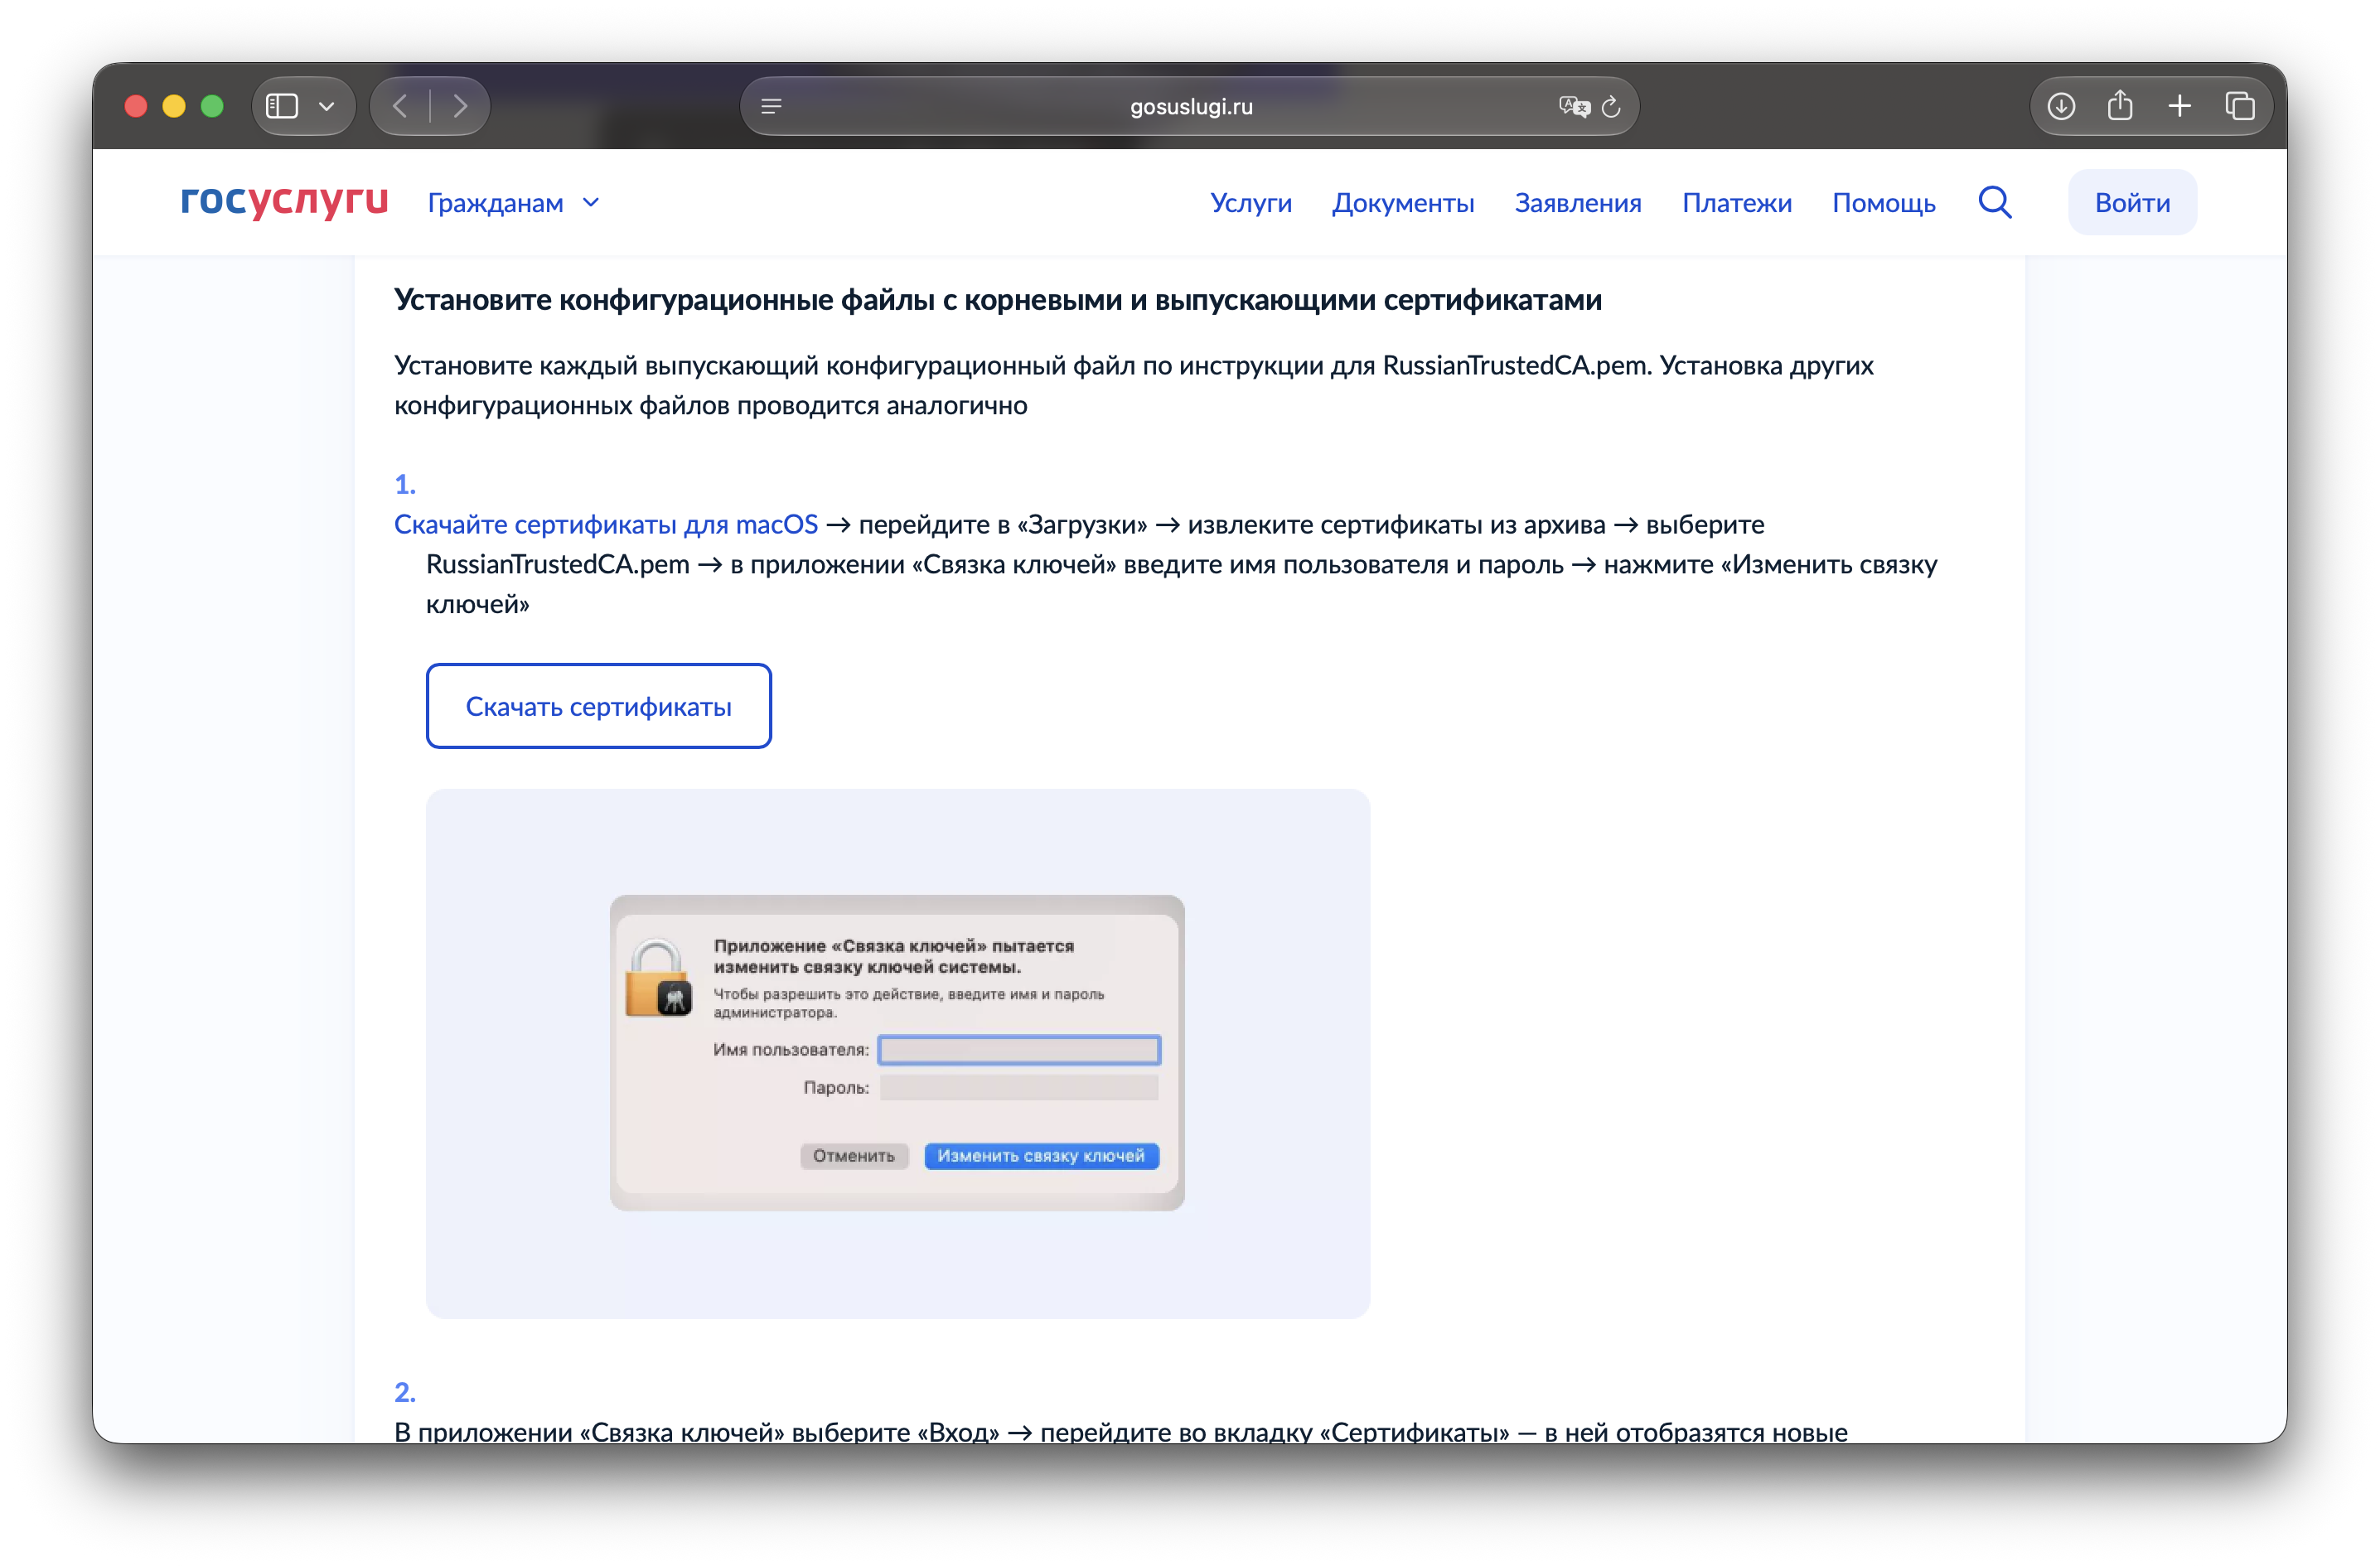Click the step 2 text about «Вход»
Image resolution: width=2380 pixels, height=1566 pixels.
pos(1121,1432)
